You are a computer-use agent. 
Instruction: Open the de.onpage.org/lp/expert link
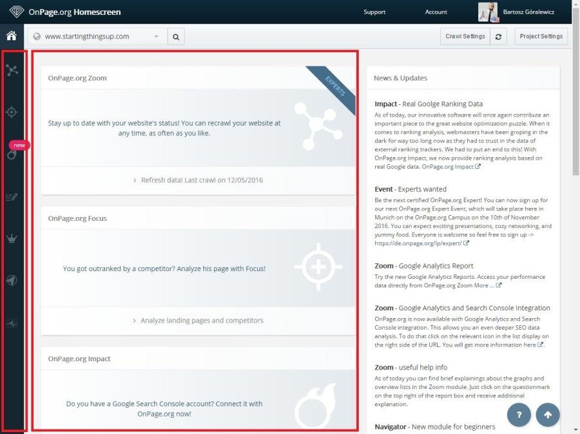418,243
